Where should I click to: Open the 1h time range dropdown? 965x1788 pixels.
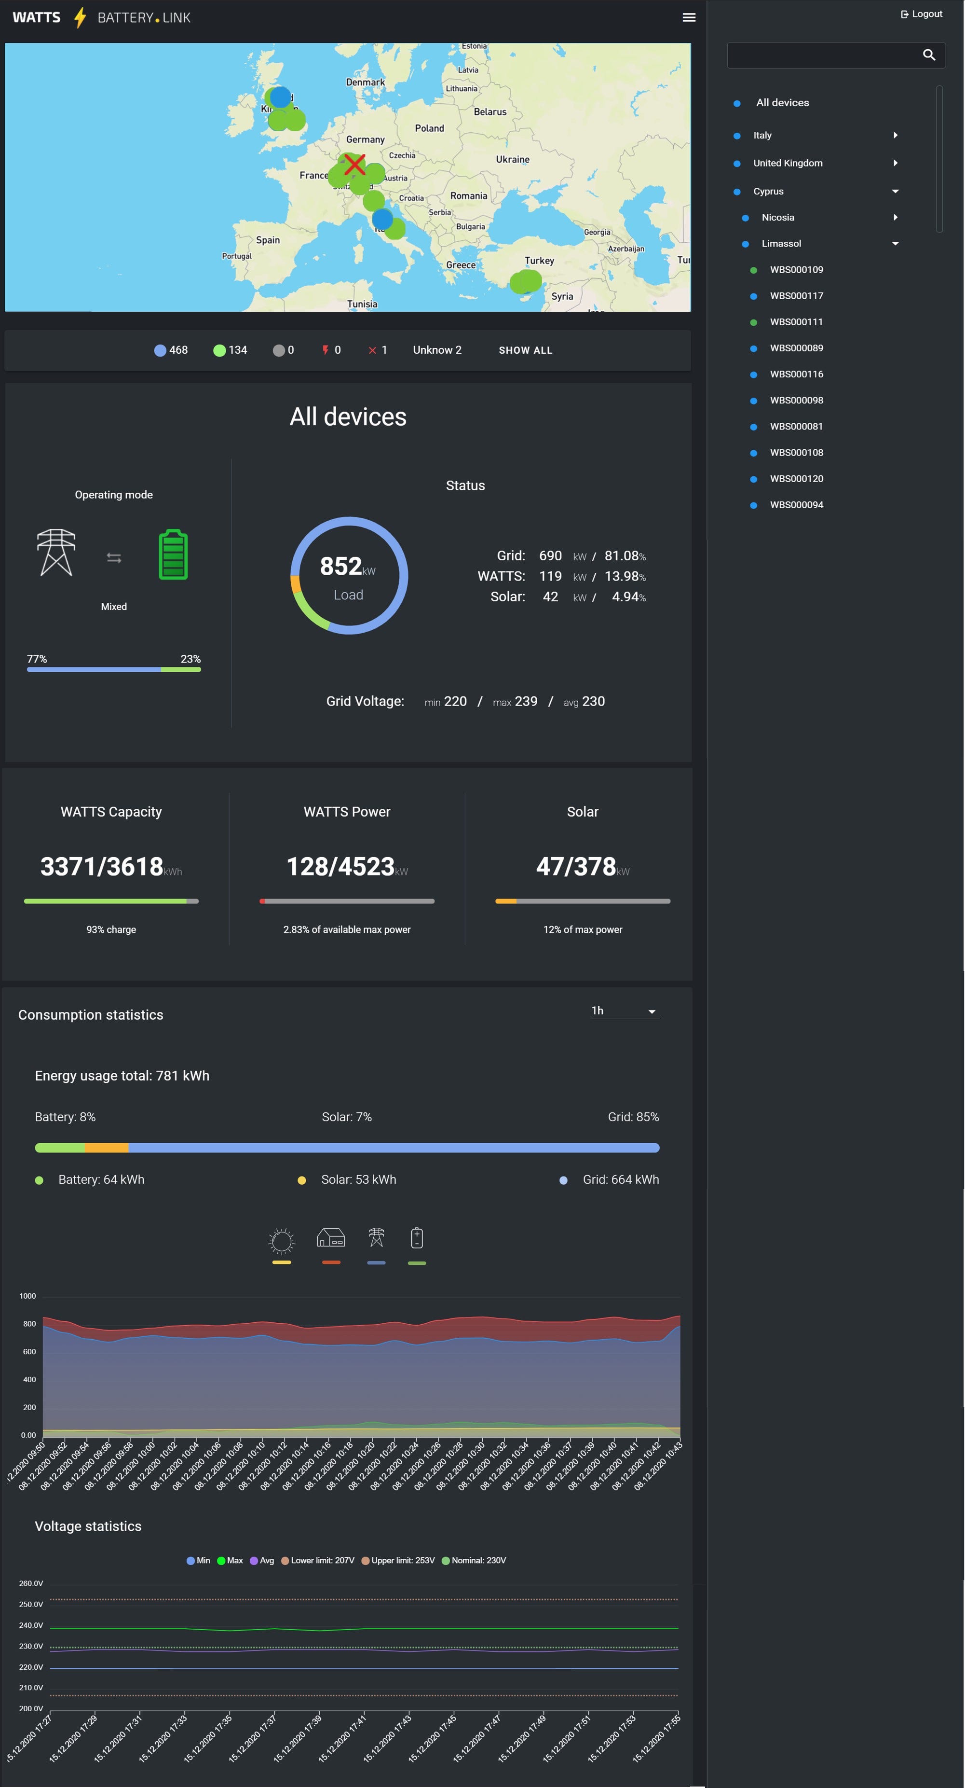pos(624,1012)
